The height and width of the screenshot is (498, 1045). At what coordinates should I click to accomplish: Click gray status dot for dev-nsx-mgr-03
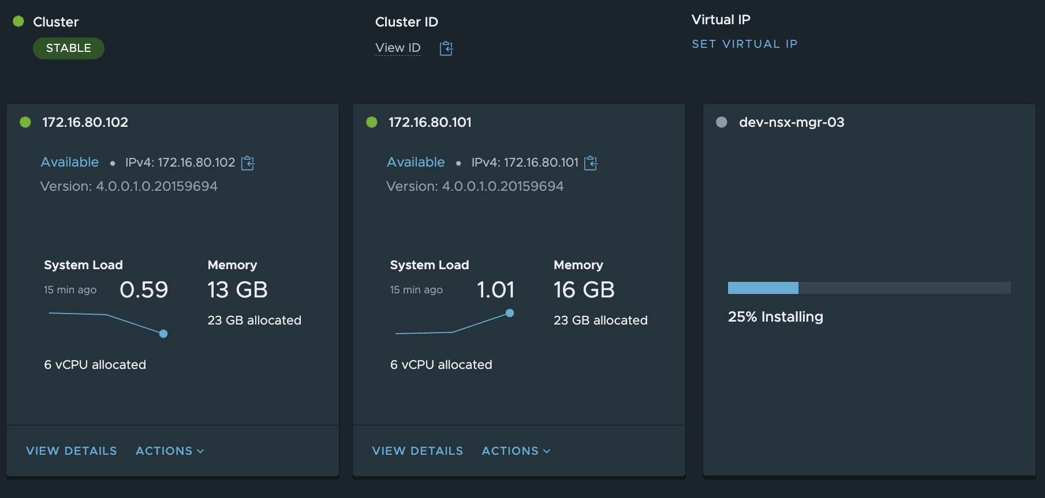(x=722, y=122)
